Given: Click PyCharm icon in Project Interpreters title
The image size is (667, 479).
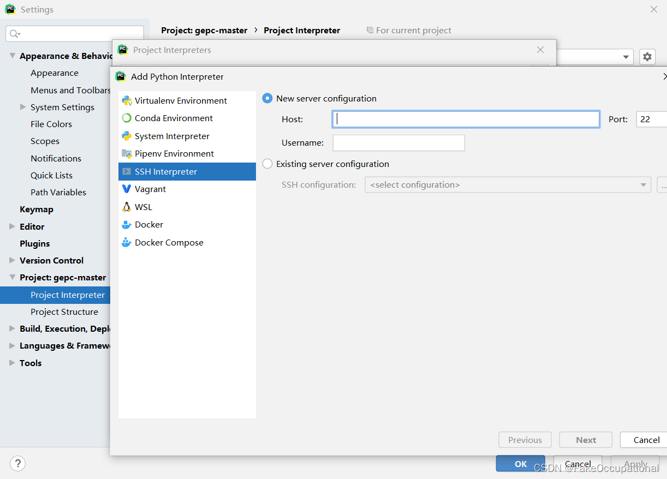Looking at the screenshot, I should pos(123,50).
